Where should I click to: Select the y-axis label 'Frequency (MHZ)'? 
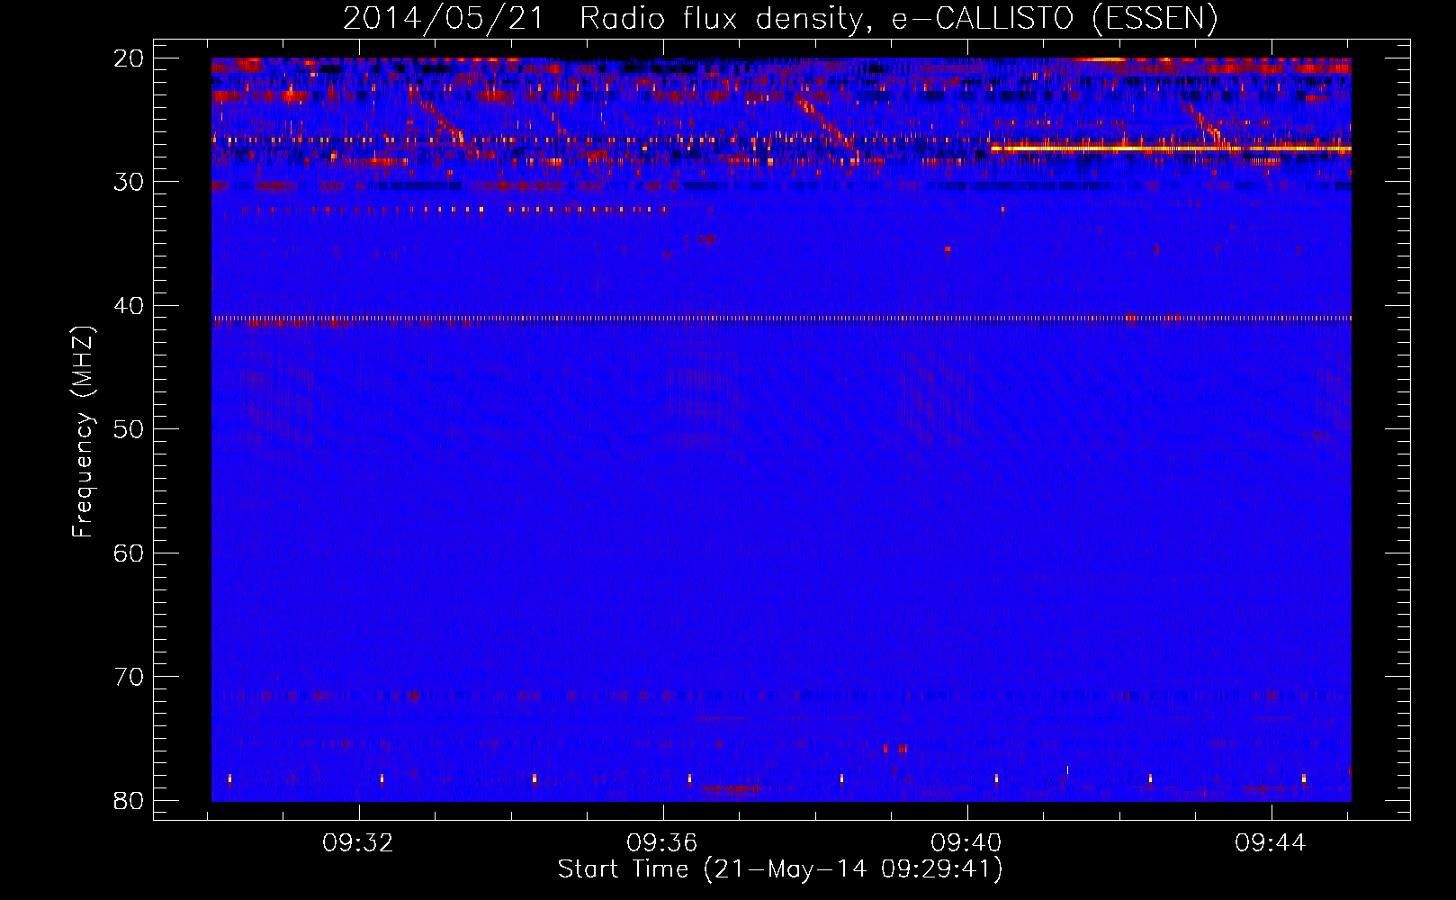(x=83, y=432)
